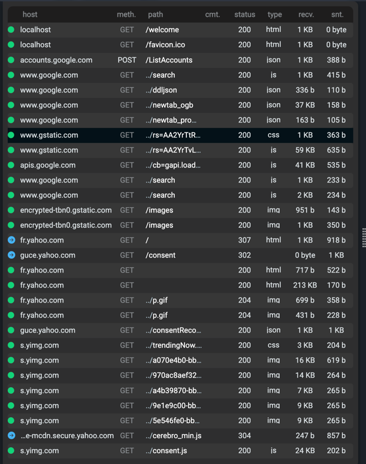Sort by the path column header
The width and height of the screenshot is (366, 464).
155,14
